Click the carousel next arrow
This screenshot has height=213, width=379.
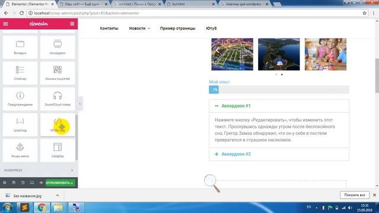click(x=341, y=50)
